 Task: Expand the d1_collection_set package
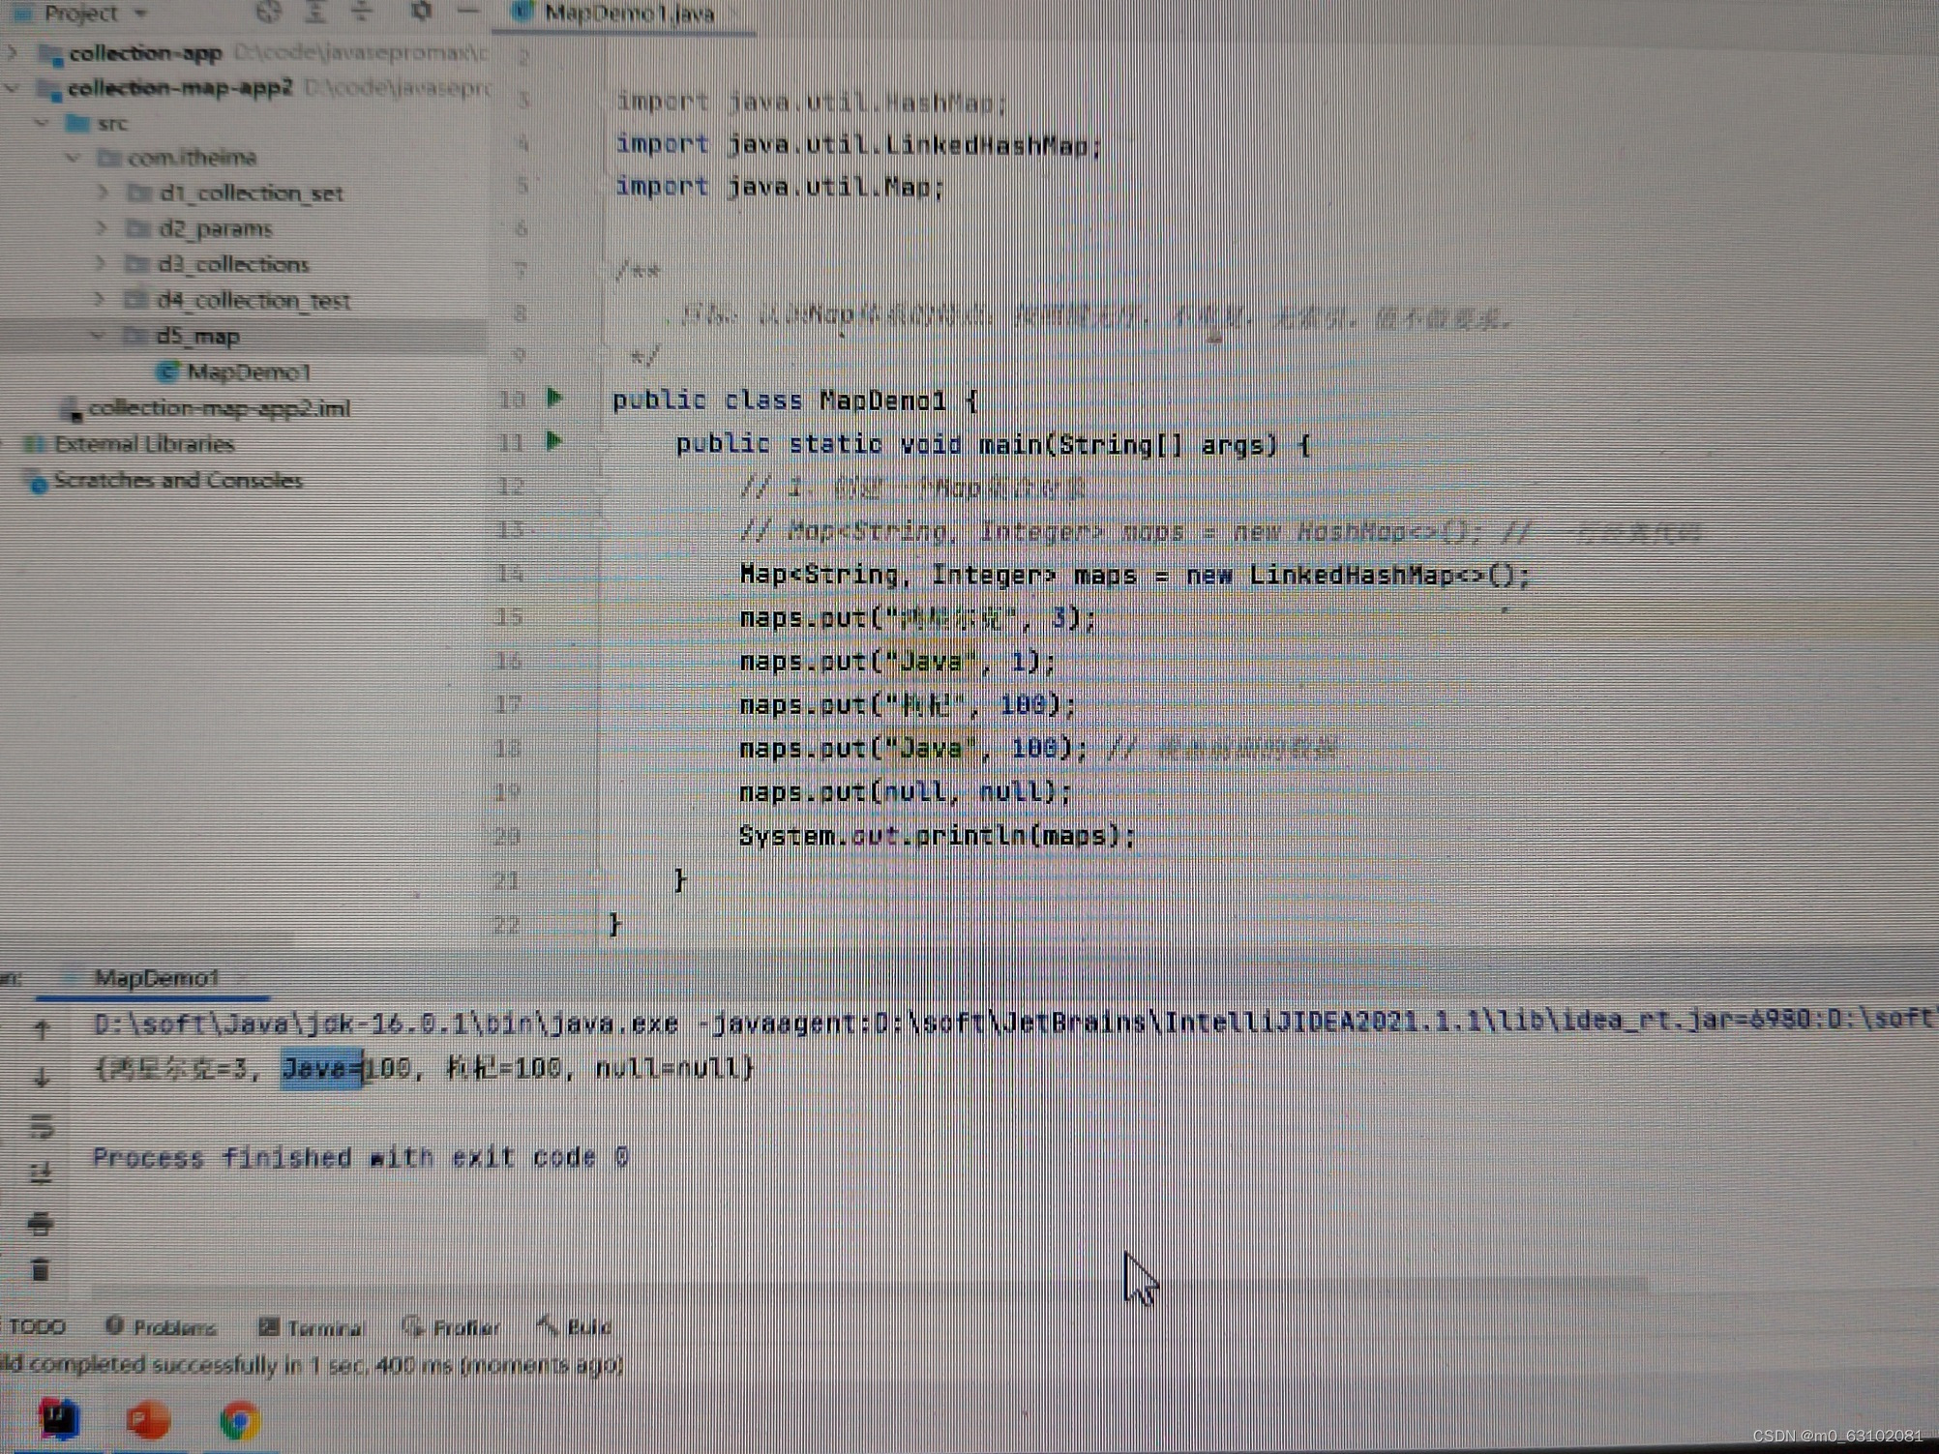pos(102,193)
